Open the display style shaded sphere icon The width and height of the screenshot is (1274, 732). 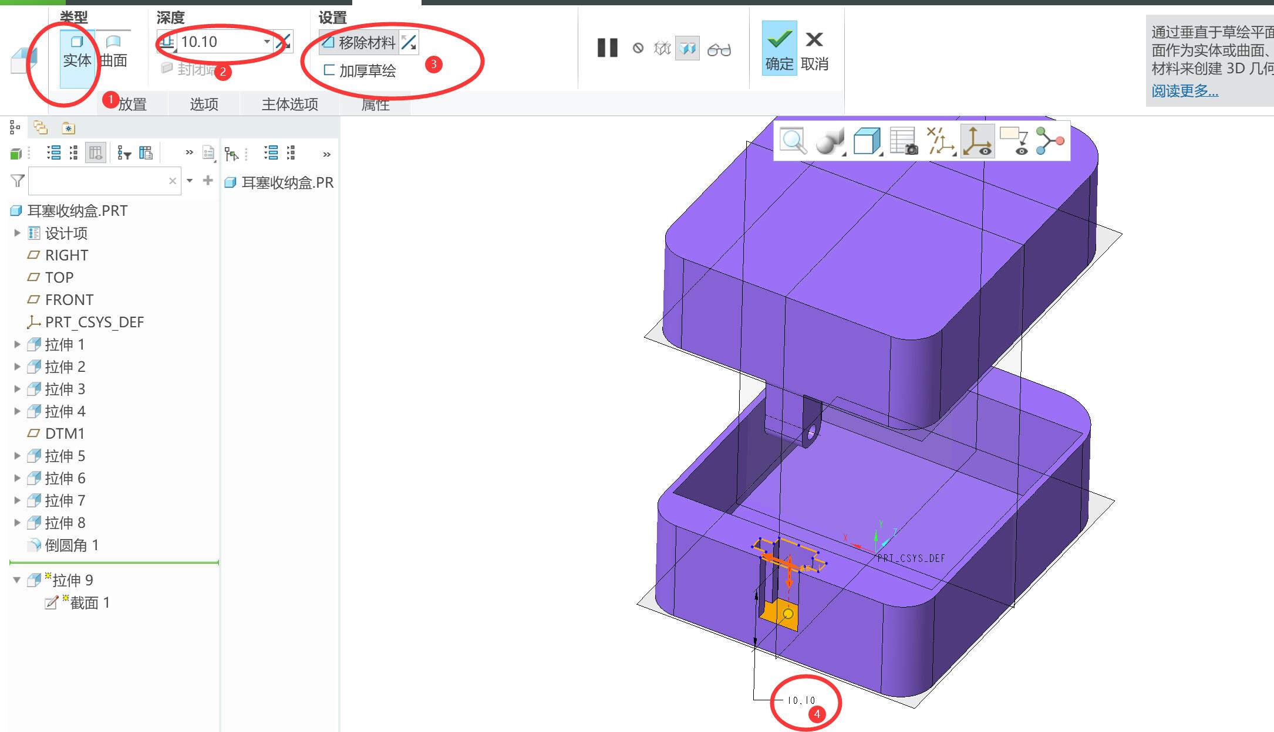coord(829,141)
